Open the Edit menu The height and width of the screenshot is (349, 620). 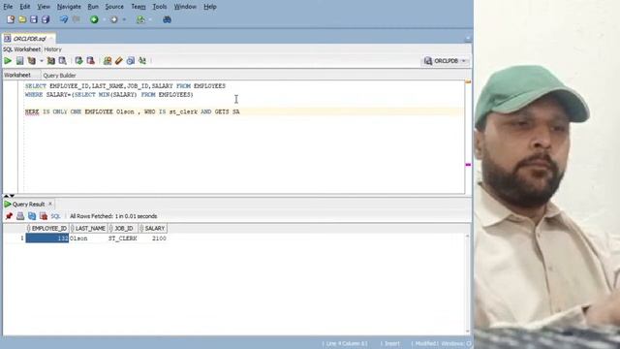click(25, 7)
